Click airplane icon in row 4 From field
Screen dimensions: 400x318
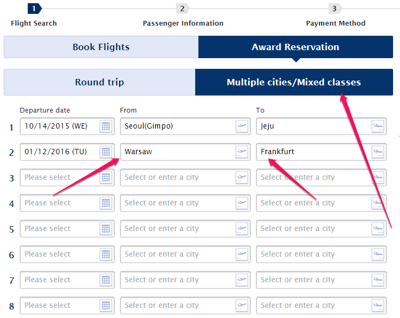click(242, 203)
